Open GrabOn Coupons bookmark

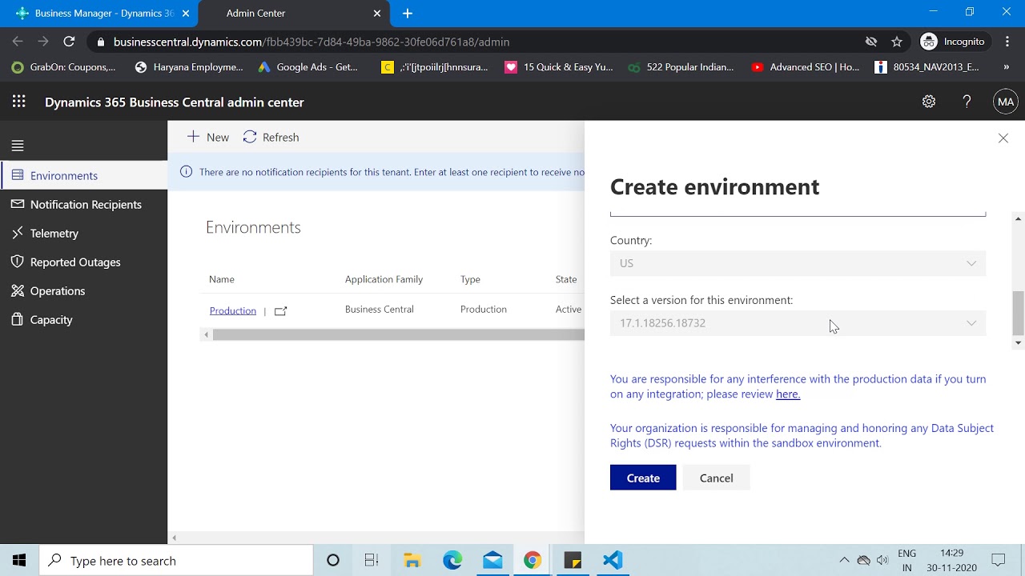click(64, 67)
